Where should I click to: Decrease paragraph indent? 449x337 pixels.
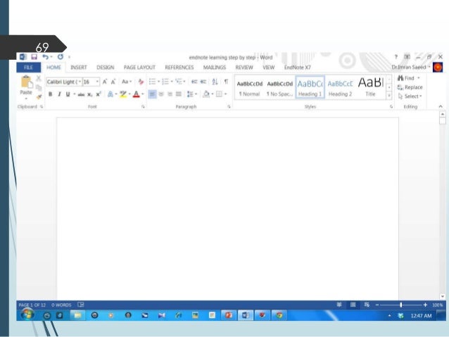pyautogui.click(x=194, y=82)
